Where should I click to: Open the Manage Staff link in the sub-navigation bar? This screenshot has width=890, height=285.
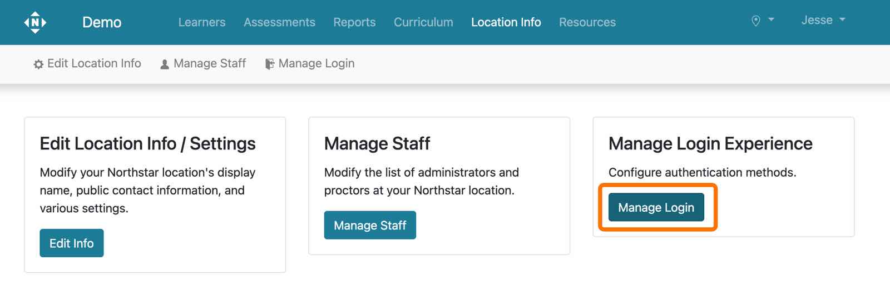coord(210,63)
